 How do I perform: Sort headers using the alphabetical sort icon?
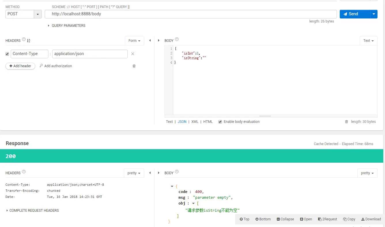29,41
